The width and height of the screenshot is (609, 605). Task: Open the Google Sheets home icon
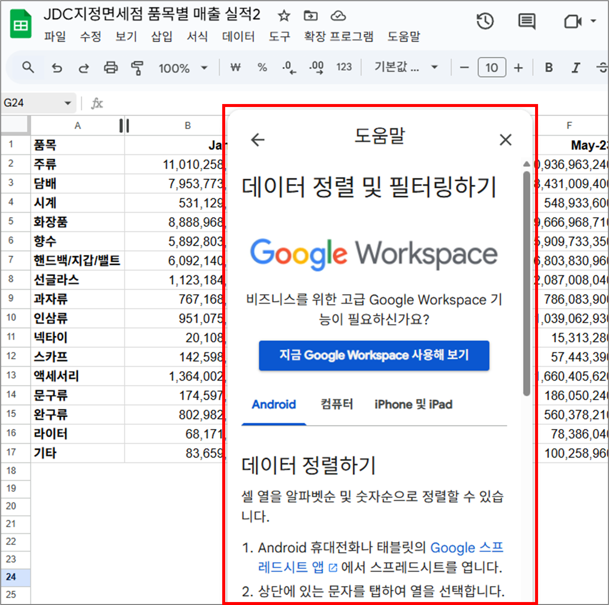[x=21, y=25]
